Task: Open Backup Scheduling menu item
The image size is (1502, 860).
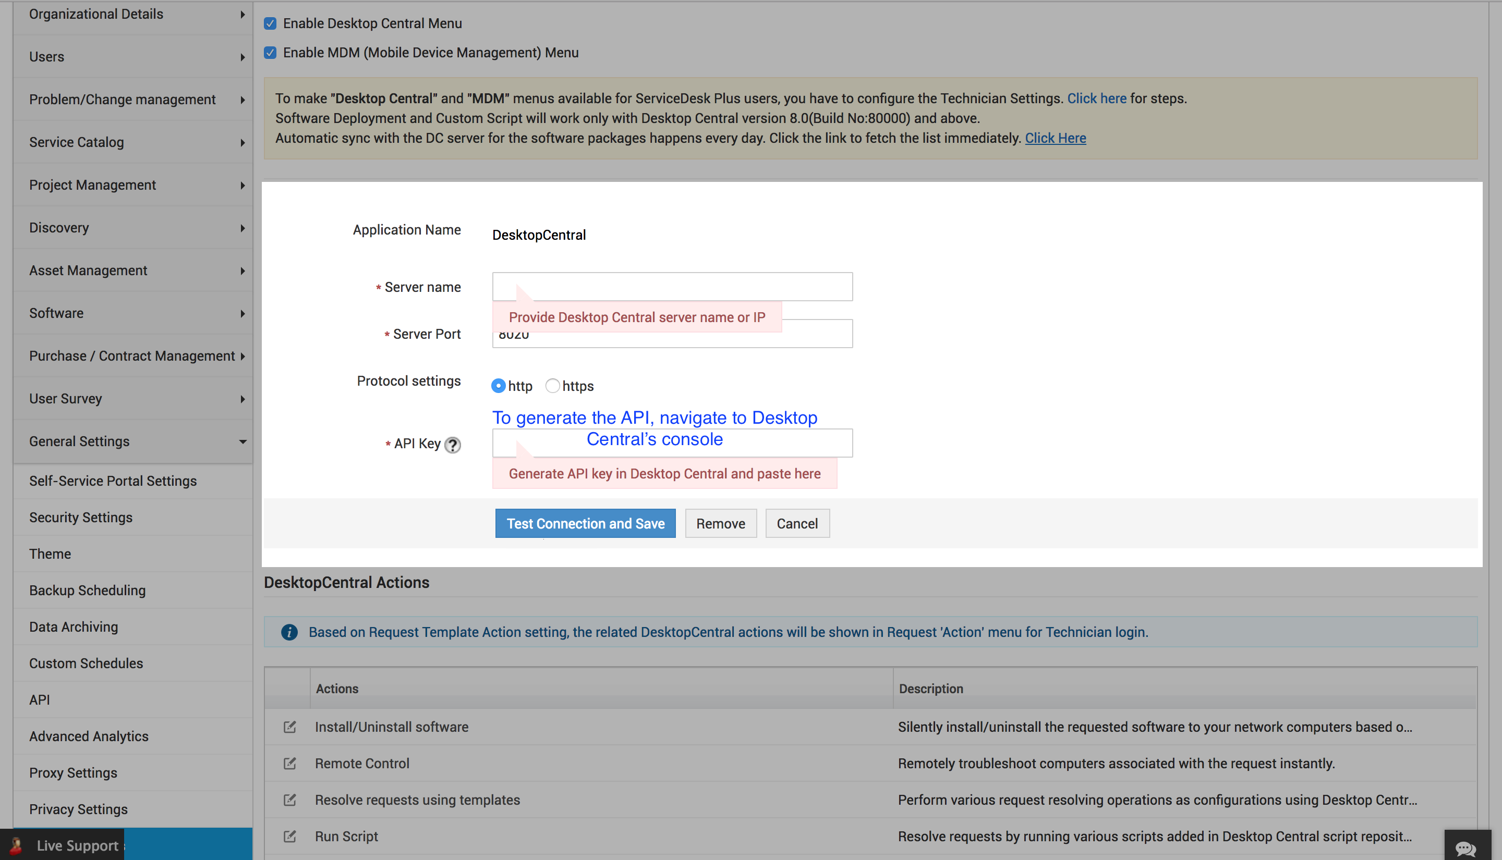Action: pos(88,590)
